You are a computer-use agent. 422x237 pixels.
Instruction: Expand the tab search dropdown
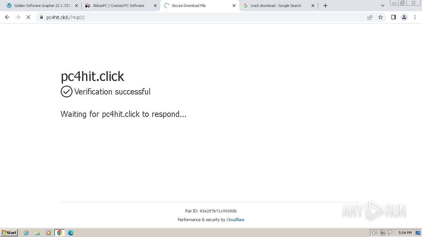(382, 6)
